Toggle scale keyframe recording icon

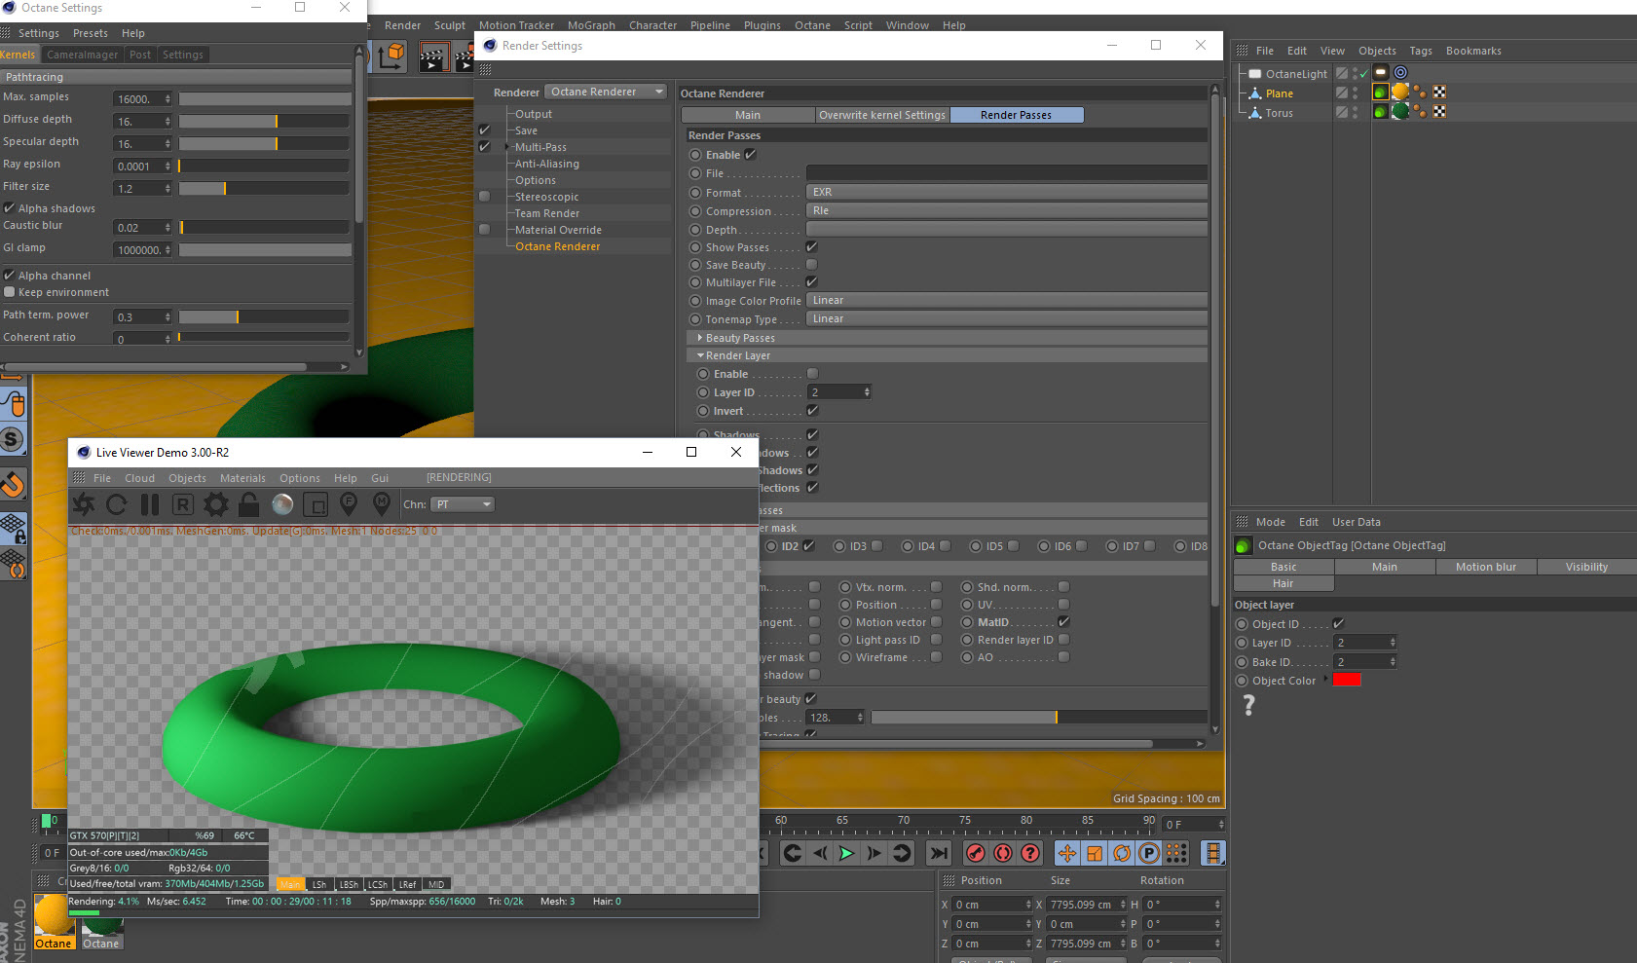click(1095, 854)
